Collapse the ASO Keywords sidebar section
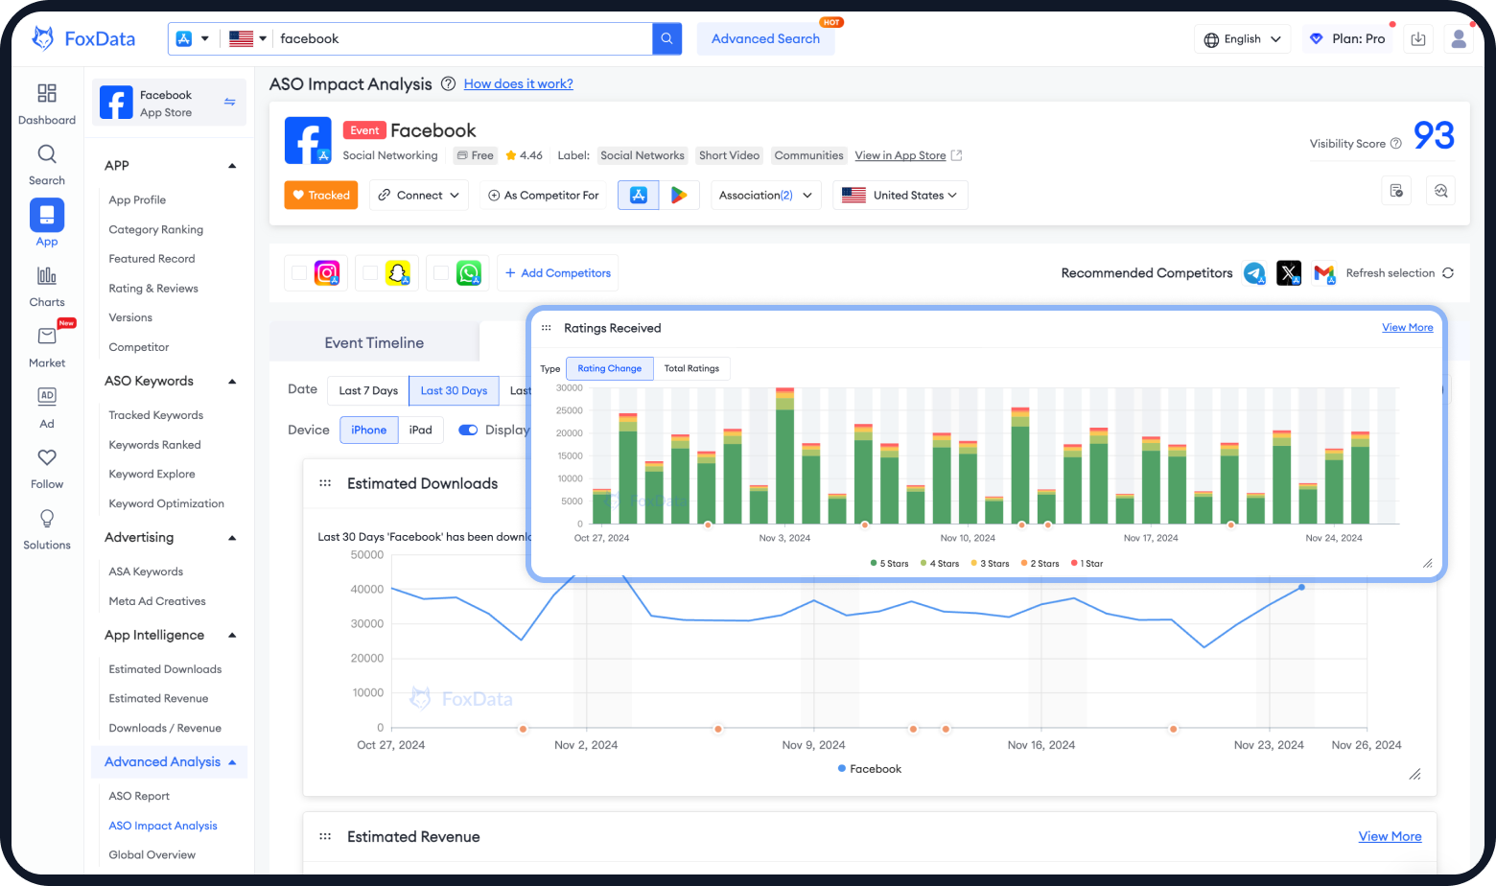Screen dimensions: 1496x886 [x=232, y=382]
